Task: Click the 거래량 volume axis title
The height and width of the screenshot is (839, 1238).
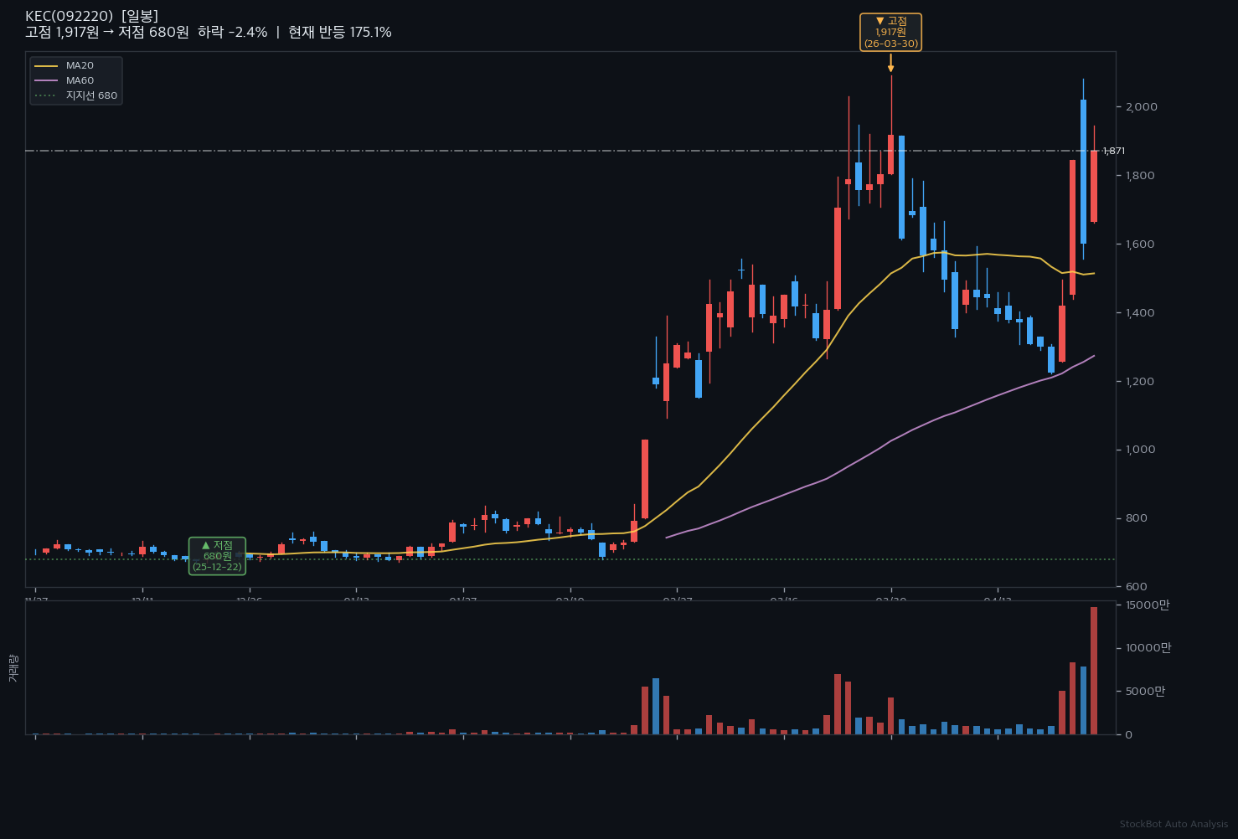Action: point(13,667)
